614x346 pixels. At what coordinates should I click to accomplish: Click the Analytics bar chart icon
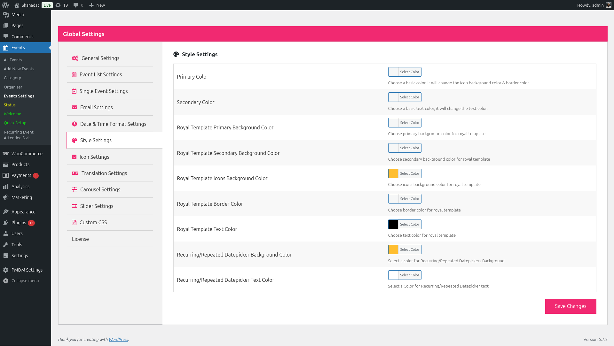tap(6, 187)
